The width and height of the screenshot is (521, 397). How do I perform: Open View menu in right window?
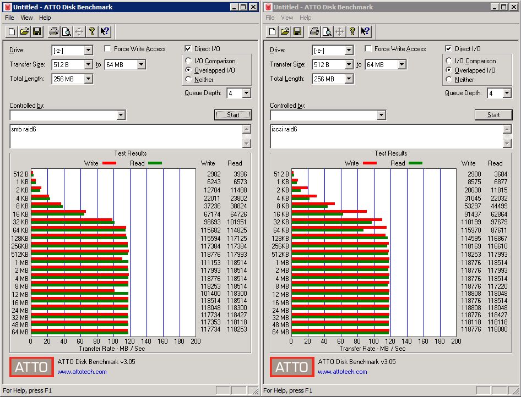click(x=287, y=18)
